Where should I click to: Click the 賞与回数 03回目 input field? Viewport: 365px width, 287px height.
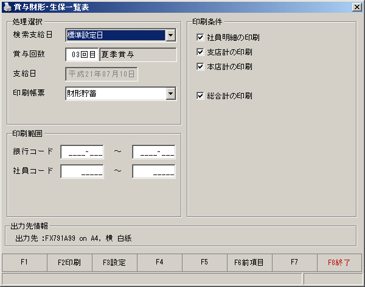[82, 55]
